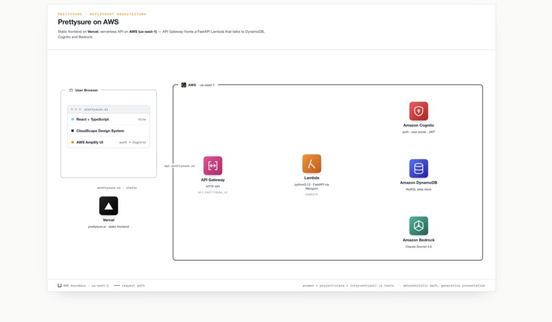Viewport: 552px width, 322px height.
Task: Click the 'PRETTYSURE · DEPLOYMENT ARCHITECTURE' orange label
Action: 102,14
